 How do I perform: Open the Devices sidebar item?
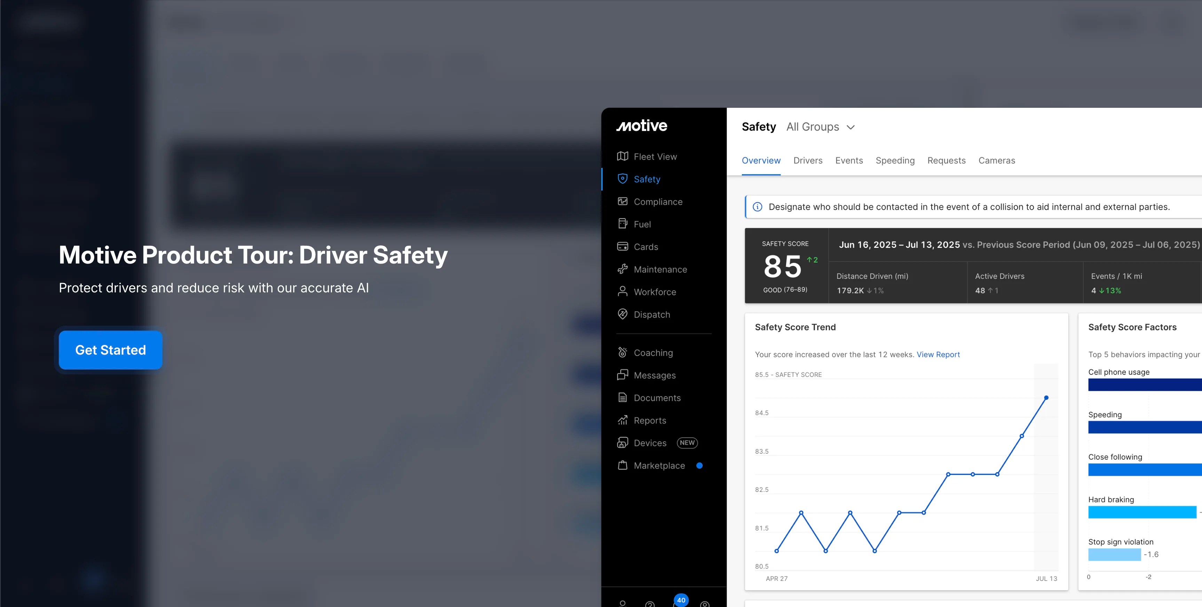click(657, 443)
